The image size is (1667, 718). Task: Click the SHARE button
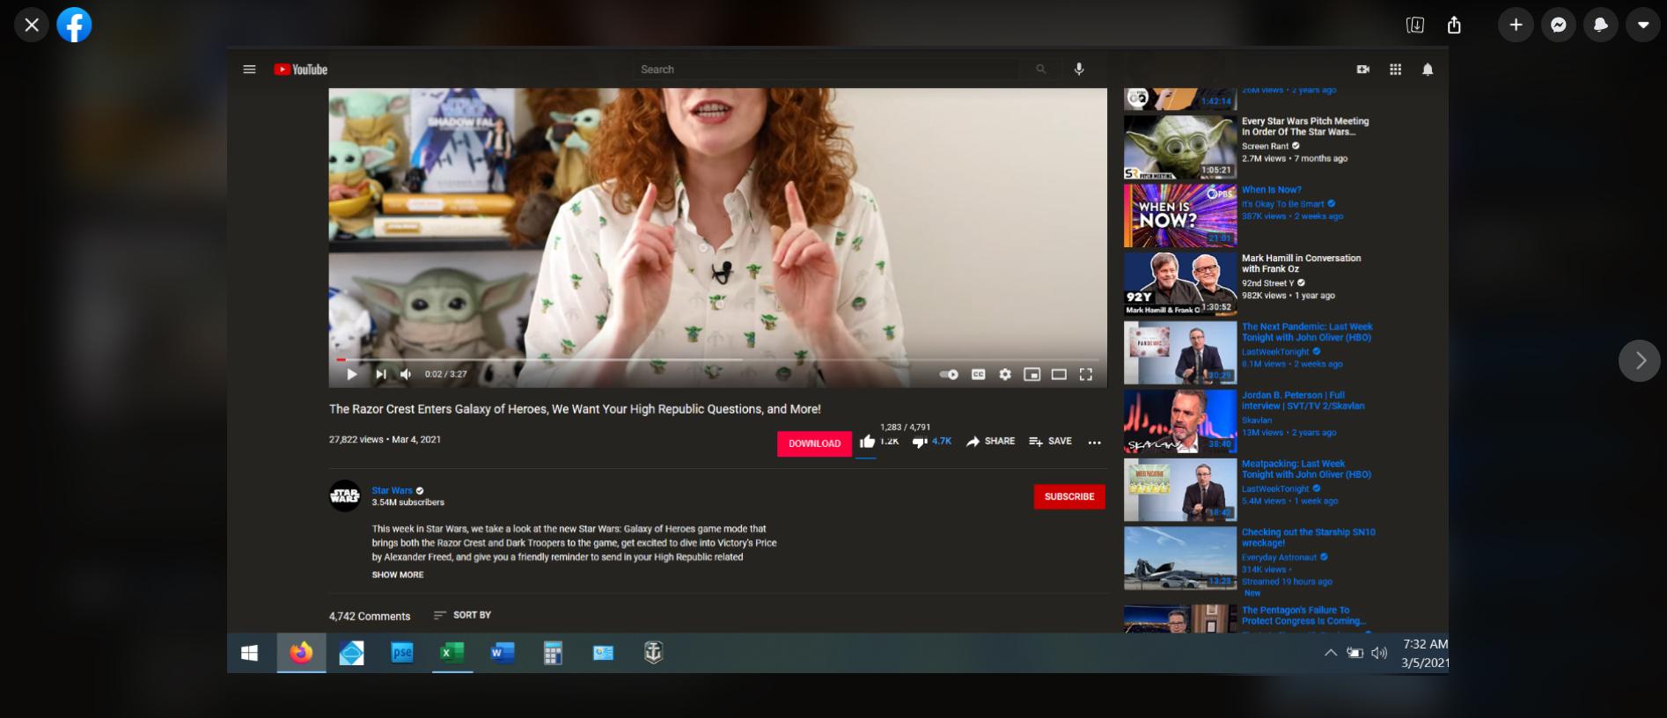[990, 442]
